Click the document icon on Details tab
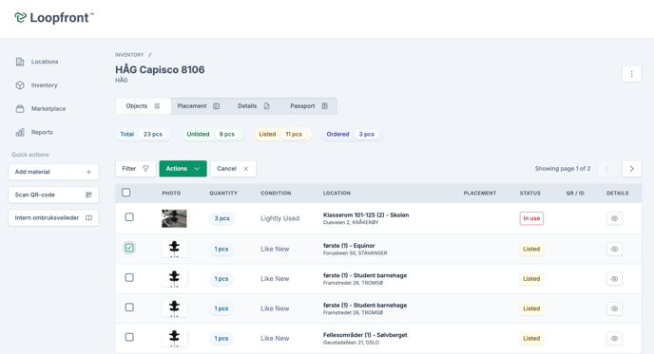This screenshot has height=354, width=654. tap(266, 106)
